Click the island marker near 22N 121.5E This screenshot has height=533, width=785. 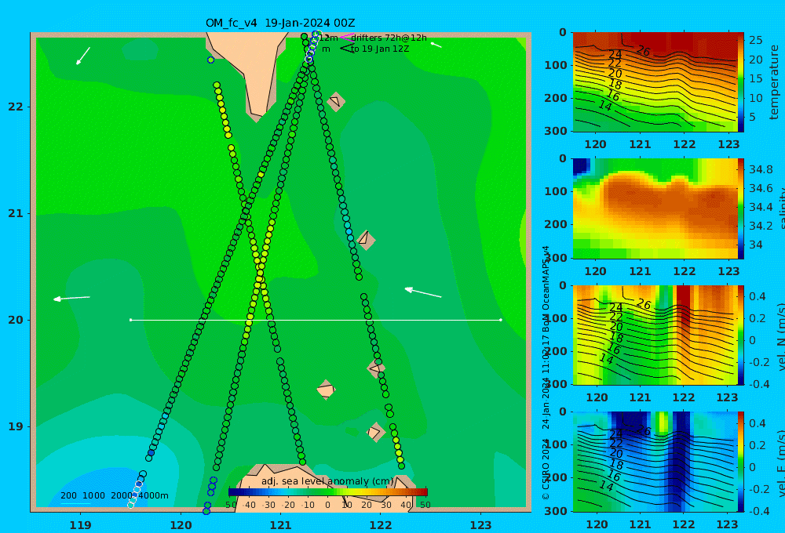point(336,101)
